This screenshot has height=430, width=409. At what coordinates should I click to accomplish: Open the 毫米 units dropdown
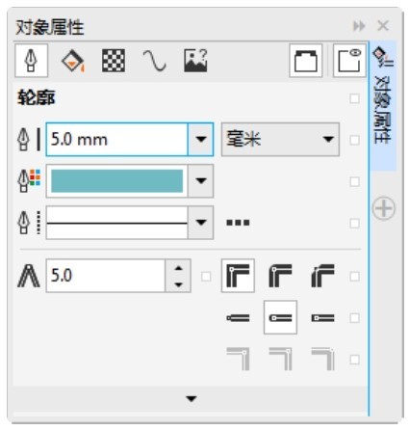280,139
